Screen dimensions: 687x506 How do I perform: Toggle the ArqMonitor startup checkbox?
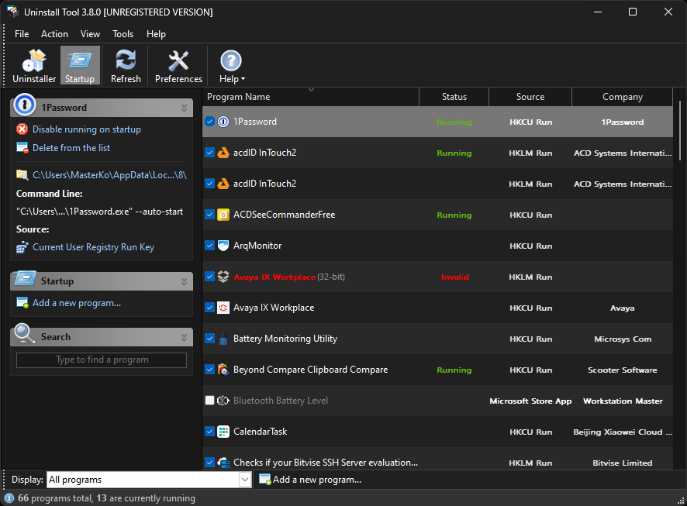coord(210,246)
